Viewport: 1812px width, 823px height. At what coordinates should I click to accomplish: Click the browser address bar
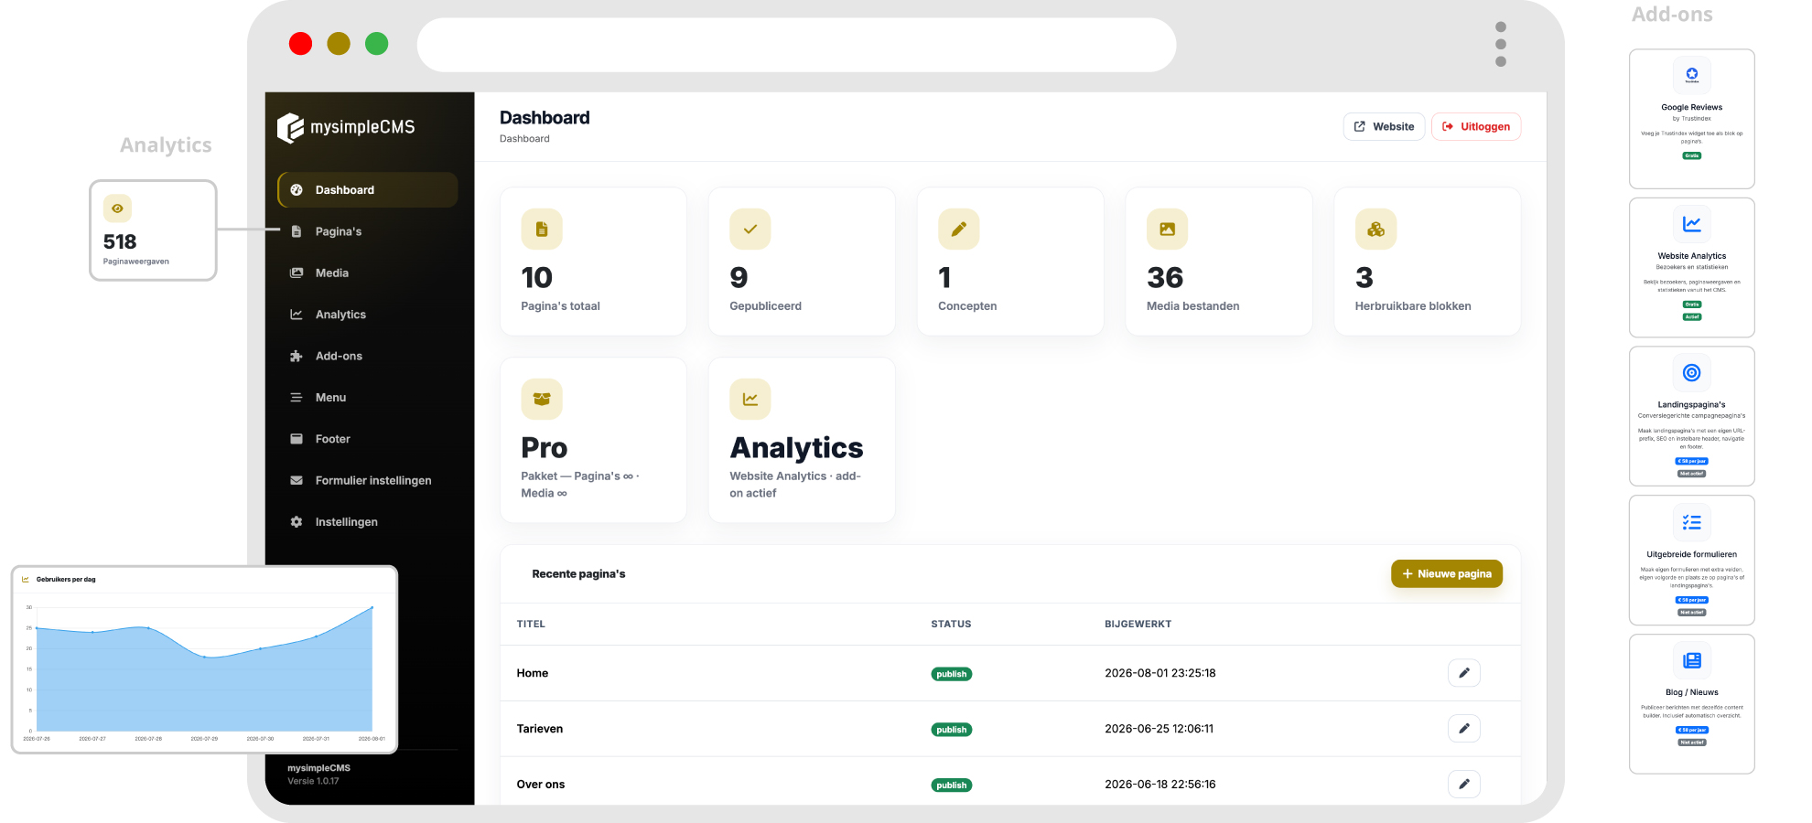(x=796, y=45)
